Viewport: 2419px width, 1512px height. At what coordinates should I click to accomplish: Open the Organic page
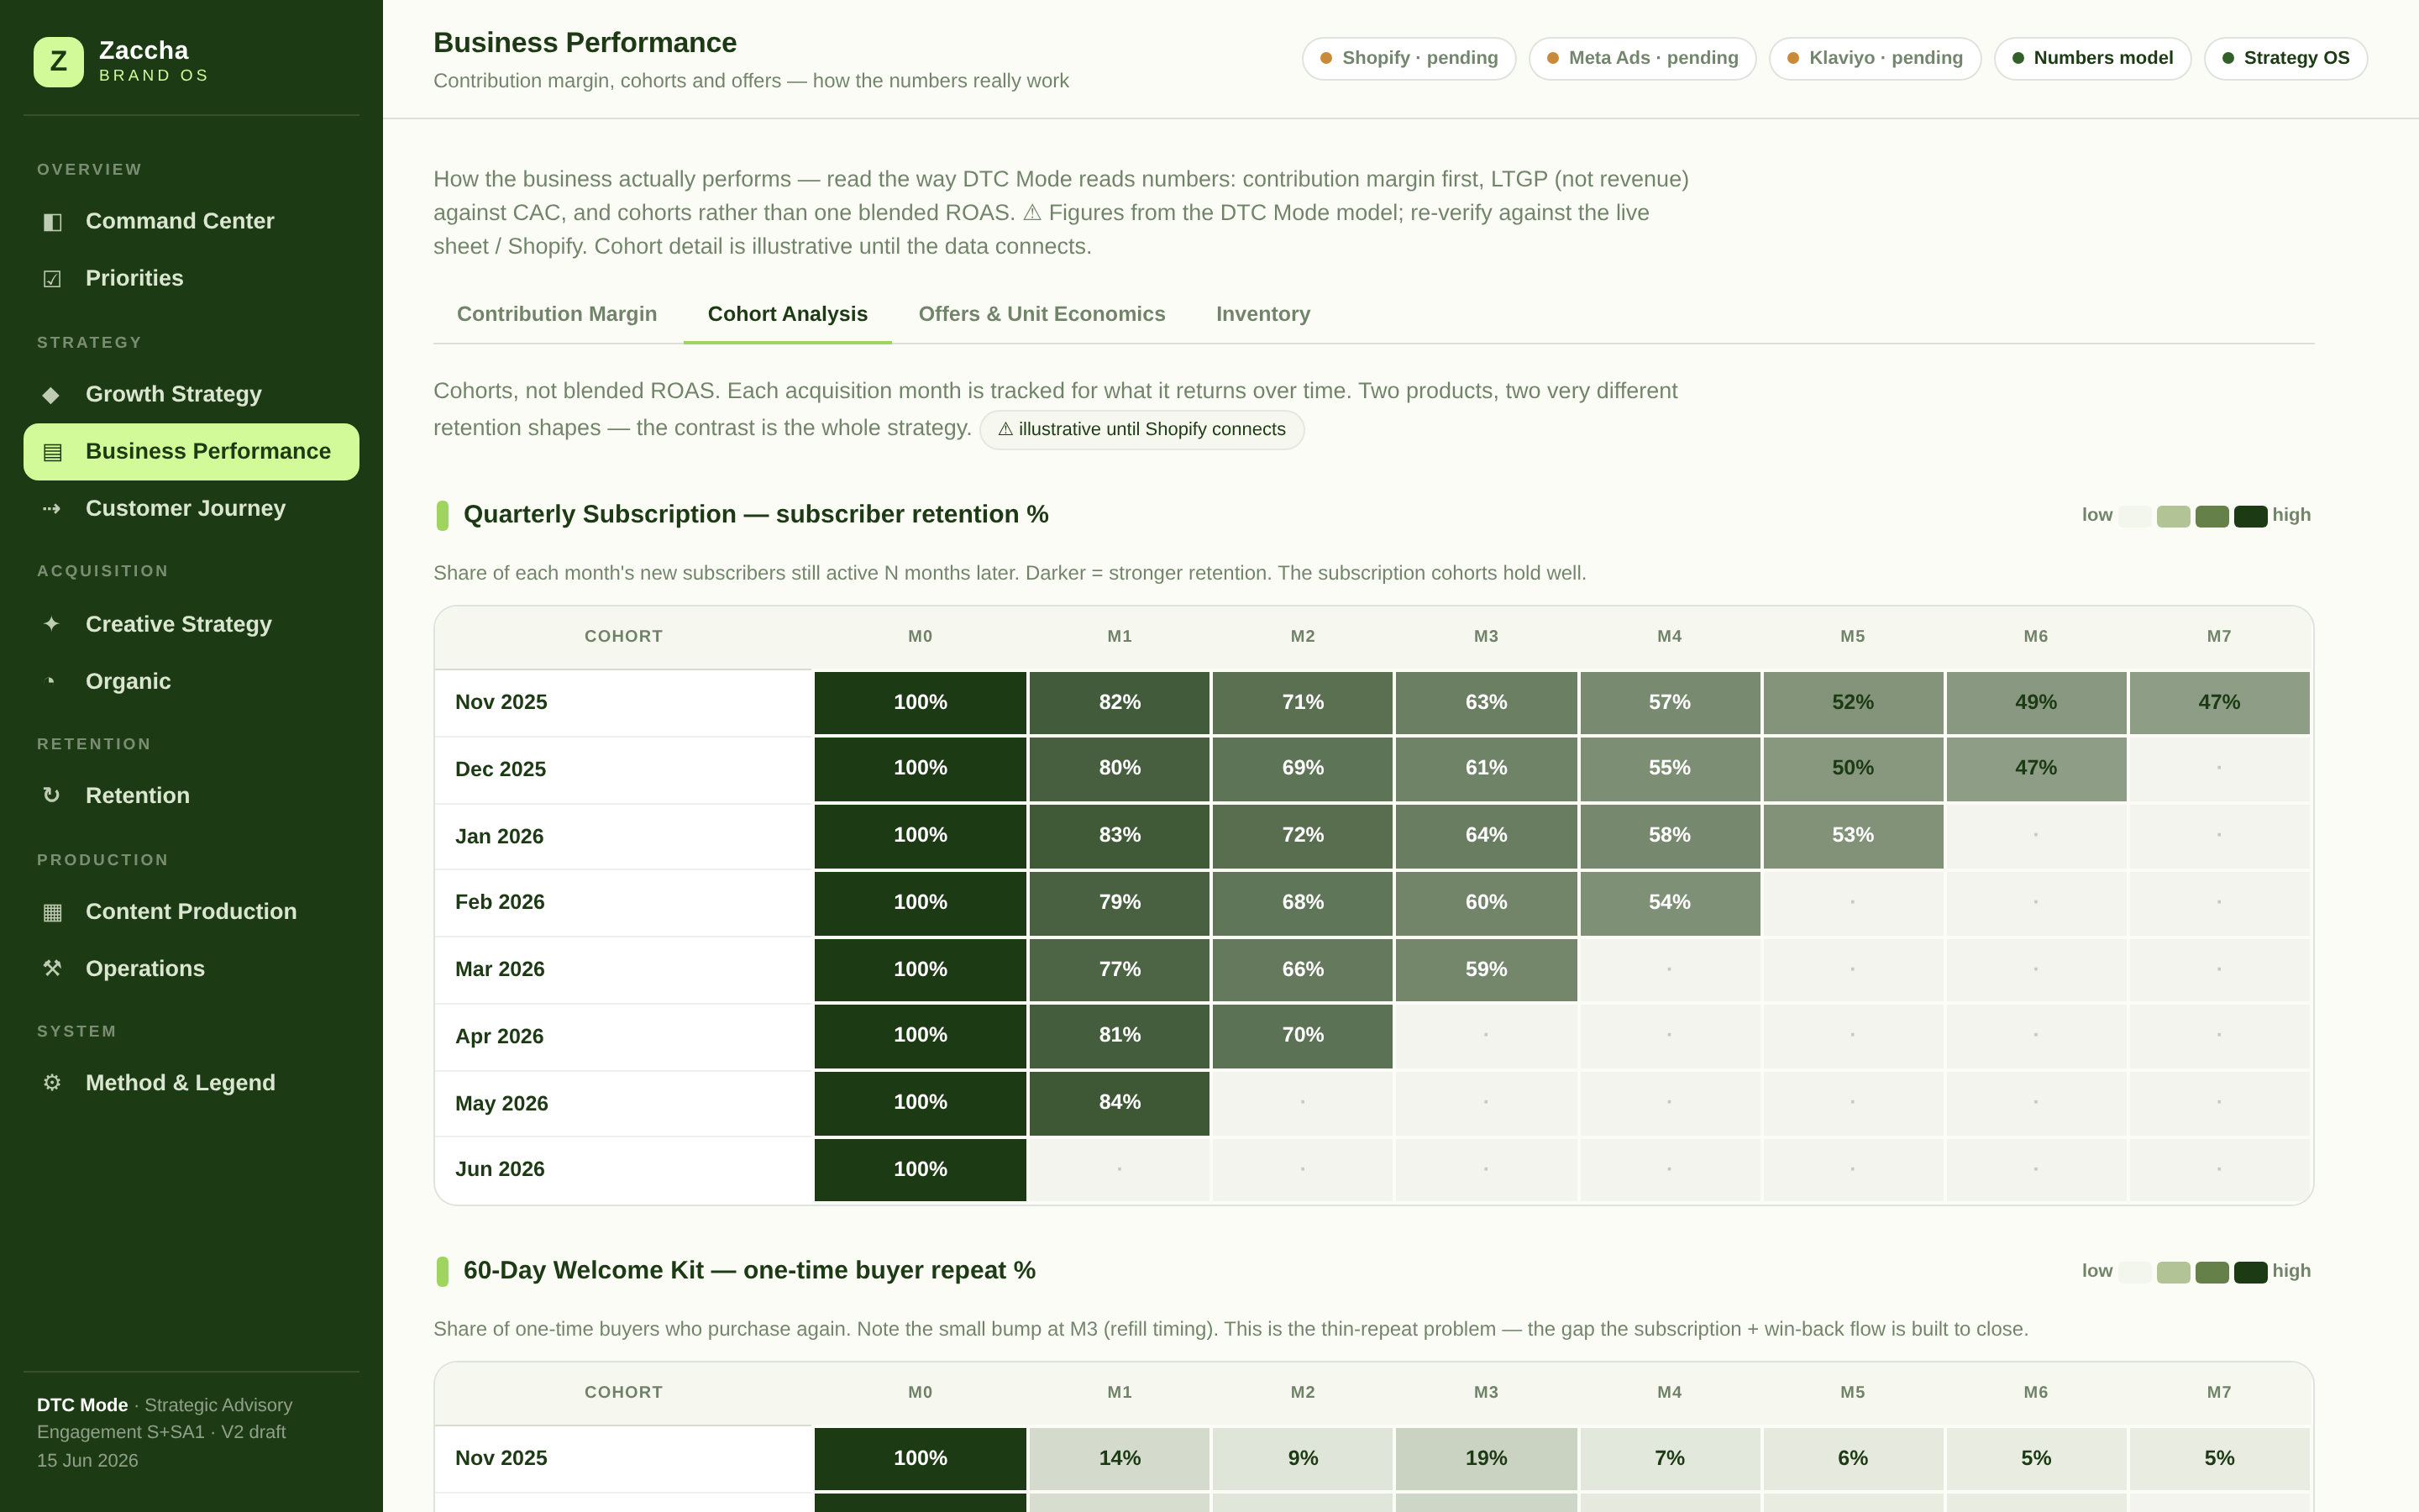tap(191, 681)
